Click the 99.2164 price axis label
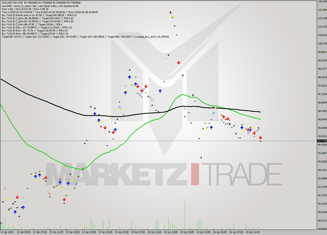This screenshot has width=327, height=235. [322, 60]
